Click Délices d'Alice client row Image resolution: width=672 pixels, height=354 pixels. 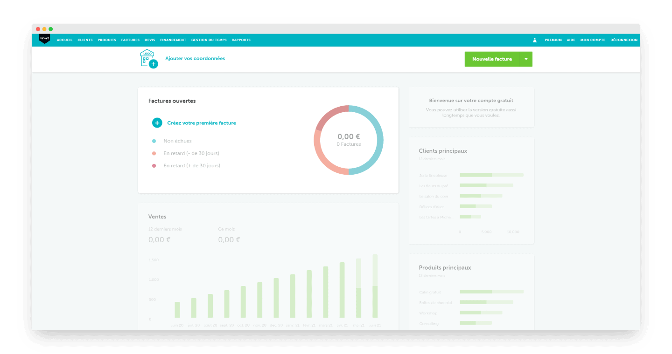(x=455, y=206)
